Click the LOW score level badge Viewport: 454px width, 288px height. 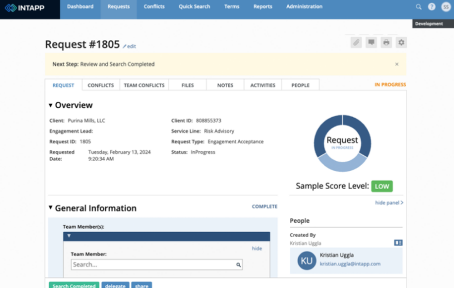coord(382,186)
